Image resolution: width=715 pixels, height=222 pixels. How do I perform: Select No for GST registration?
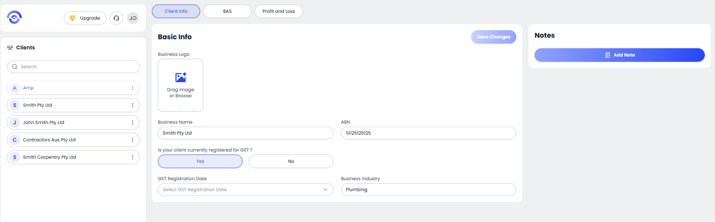click(291, 161)
